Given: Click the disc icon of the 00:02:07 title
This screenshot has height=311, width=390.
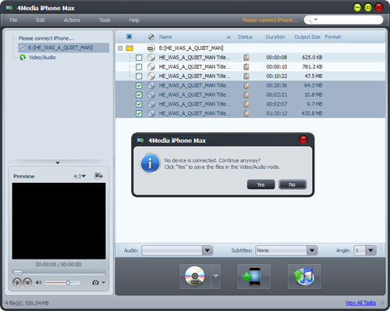Looking at the screenshot, I should pos(151,104).
